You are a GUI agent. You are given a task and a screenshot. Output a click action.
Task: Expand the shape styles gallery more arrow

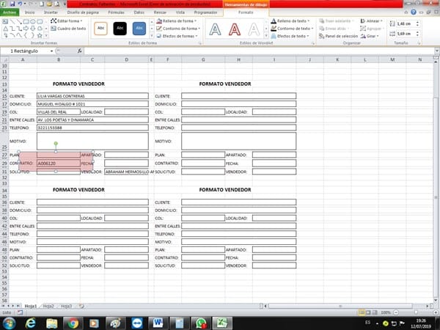click(x=152, y=36)
